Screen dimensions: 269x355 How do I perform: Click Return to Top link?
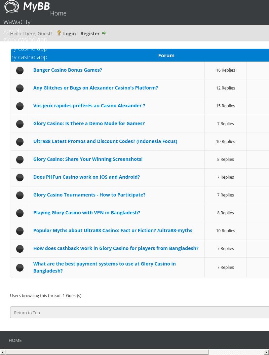(x=27, y=313)
